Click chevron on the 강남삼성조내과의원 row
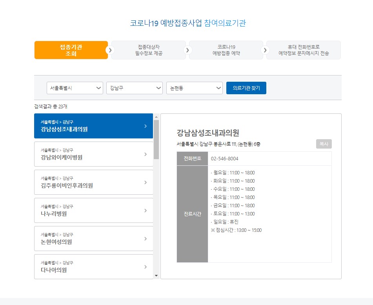The width and height of the screenshot is (373, 305). click(146, 126)
